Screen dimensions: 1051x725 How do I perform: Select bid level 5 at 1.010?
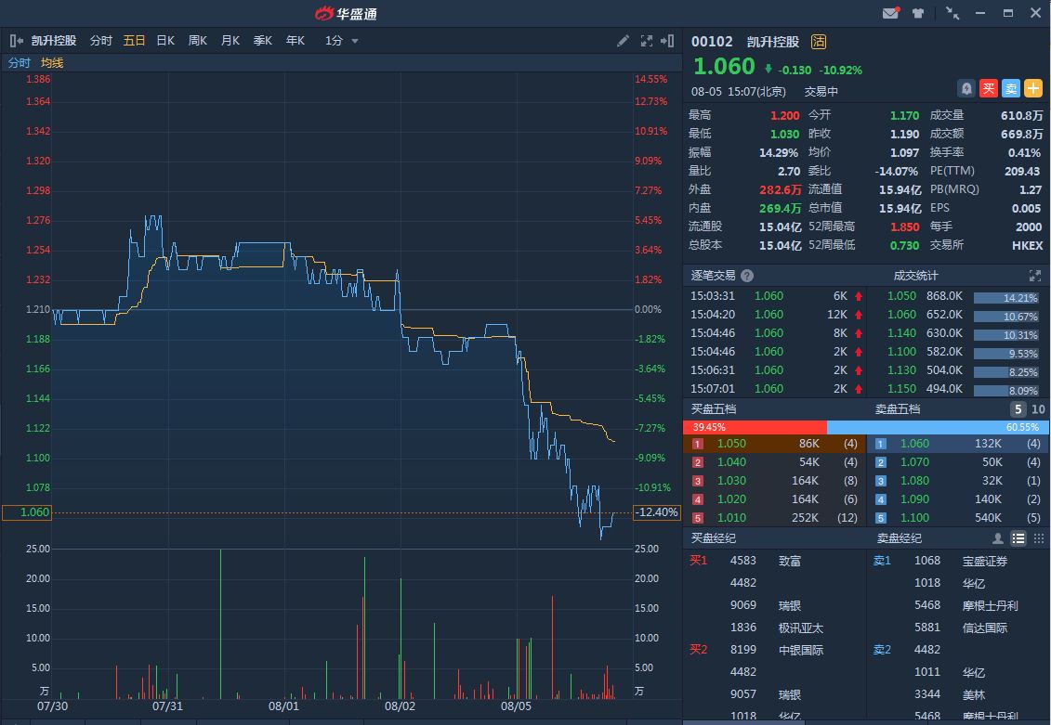774,517
